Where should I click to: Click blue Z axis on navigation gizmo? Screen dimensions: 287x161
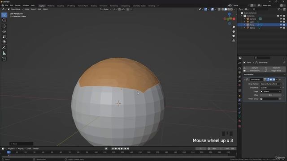point(229,14)
